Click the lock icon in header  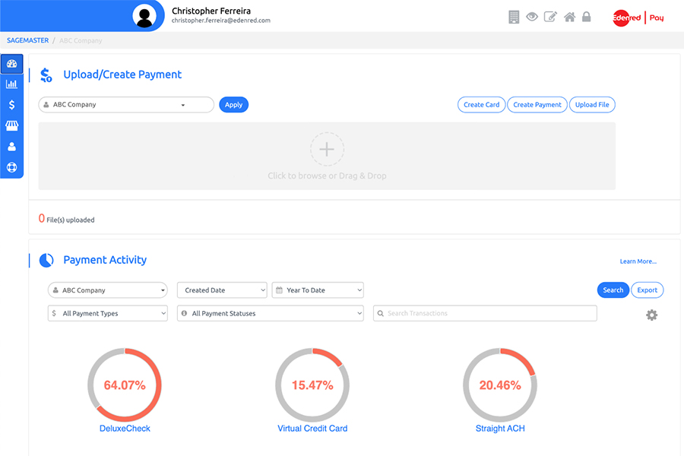tap(586, 17)
